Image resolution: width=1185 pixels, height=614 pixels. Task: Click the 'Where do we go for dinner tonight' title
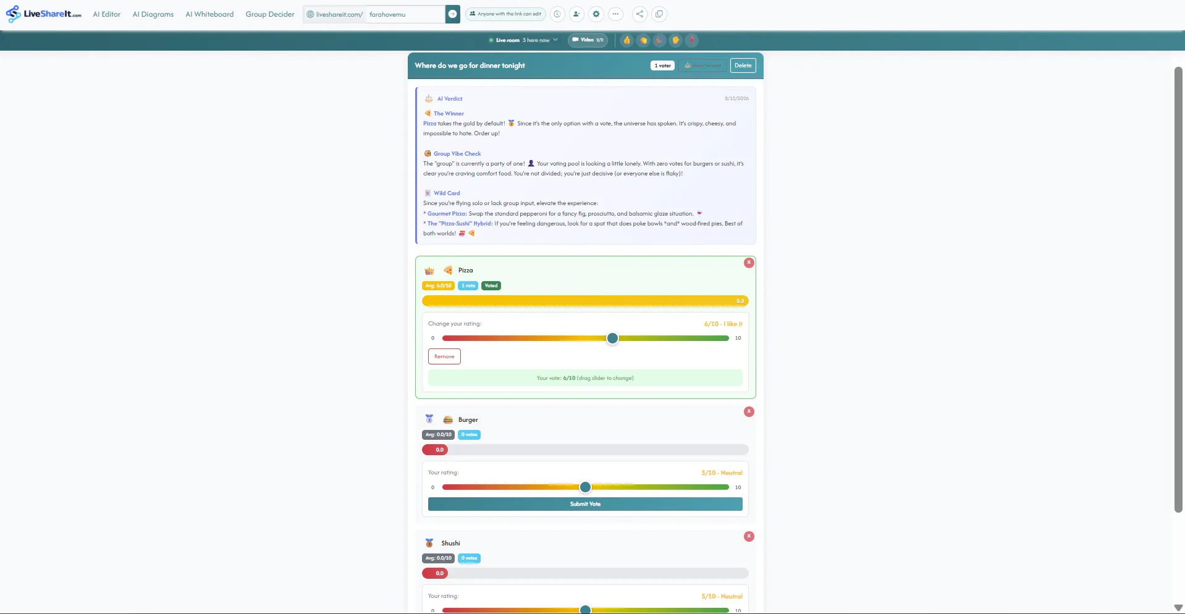pyautogui.click(x=470, y=65)
